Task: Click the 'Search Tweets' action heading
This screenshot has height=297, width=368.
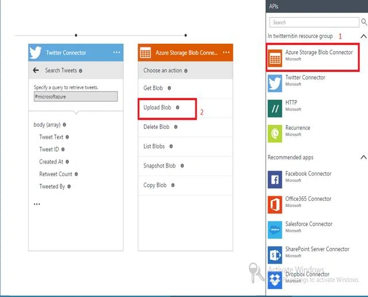Action: (61, 70)
